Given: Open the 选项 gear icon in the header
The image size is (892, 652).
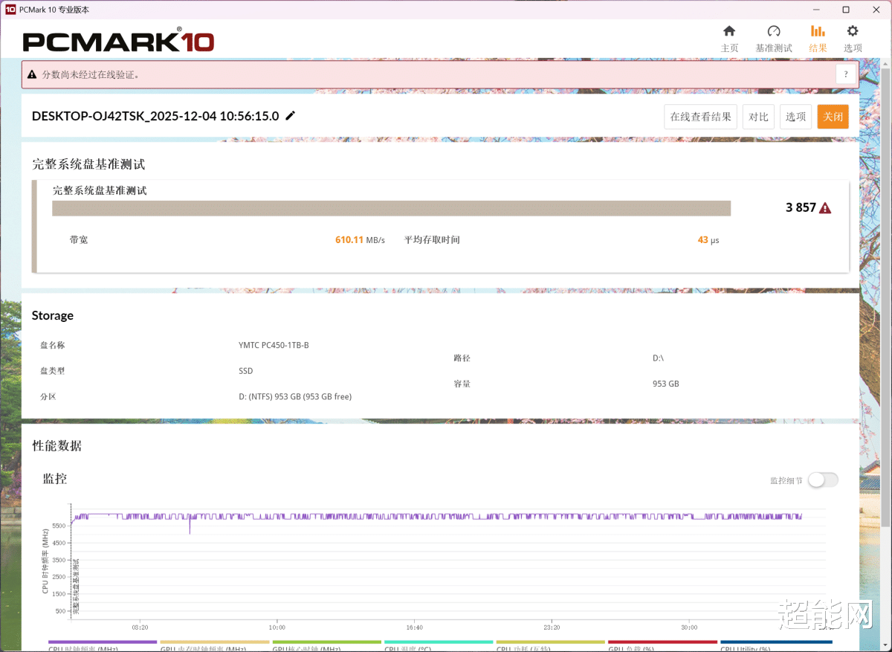Looking at the screenshot, I should click(853, 31).
